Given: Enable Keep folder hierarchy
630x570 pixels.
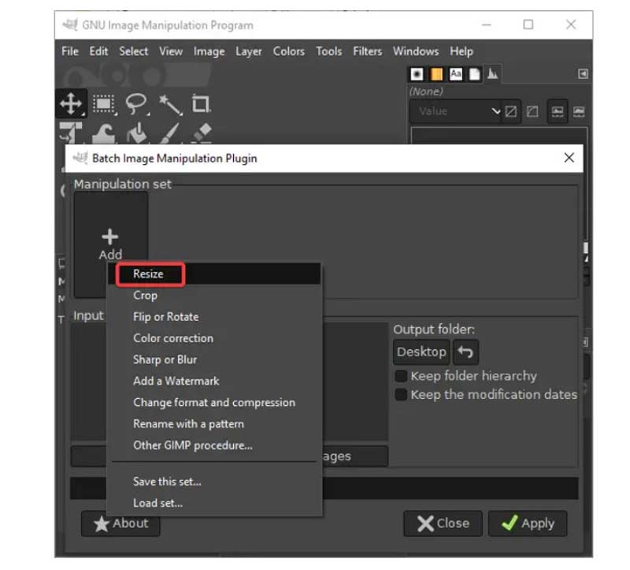Looking at the screenshot, I should (x=401, y=376).
